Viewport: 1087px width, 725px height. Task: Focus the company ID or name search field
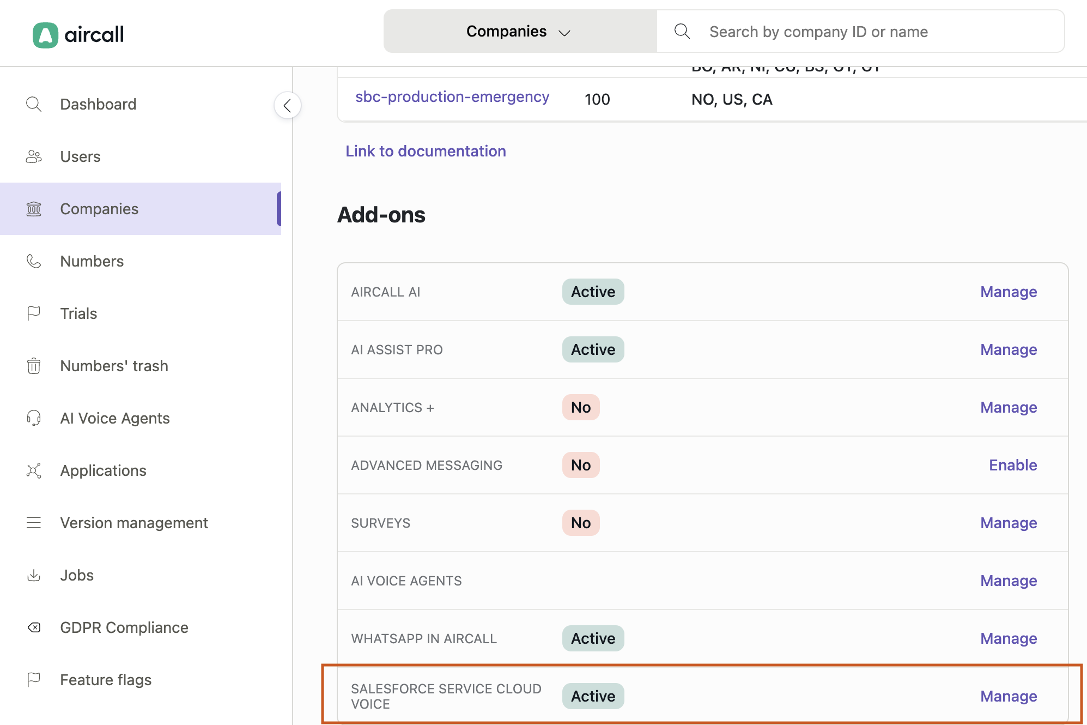point(861,31)
